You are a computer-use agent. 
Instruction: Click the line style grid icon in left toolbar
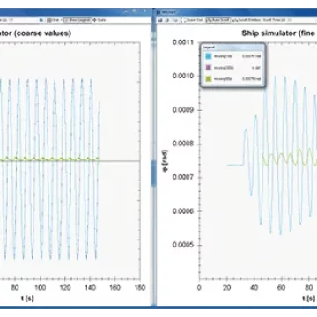[x=49, y=20]
